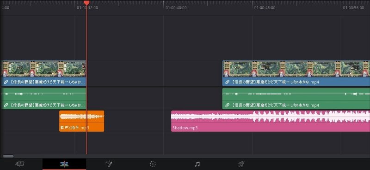Viewport: 370px width, 170px height.
Task: Open the Fairlight music note page
Action: [x=197, y=164]
